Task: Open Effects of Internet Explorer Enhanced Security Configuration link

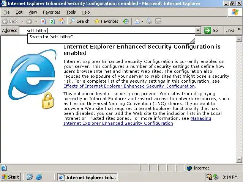Action: [x=129, y=86]
